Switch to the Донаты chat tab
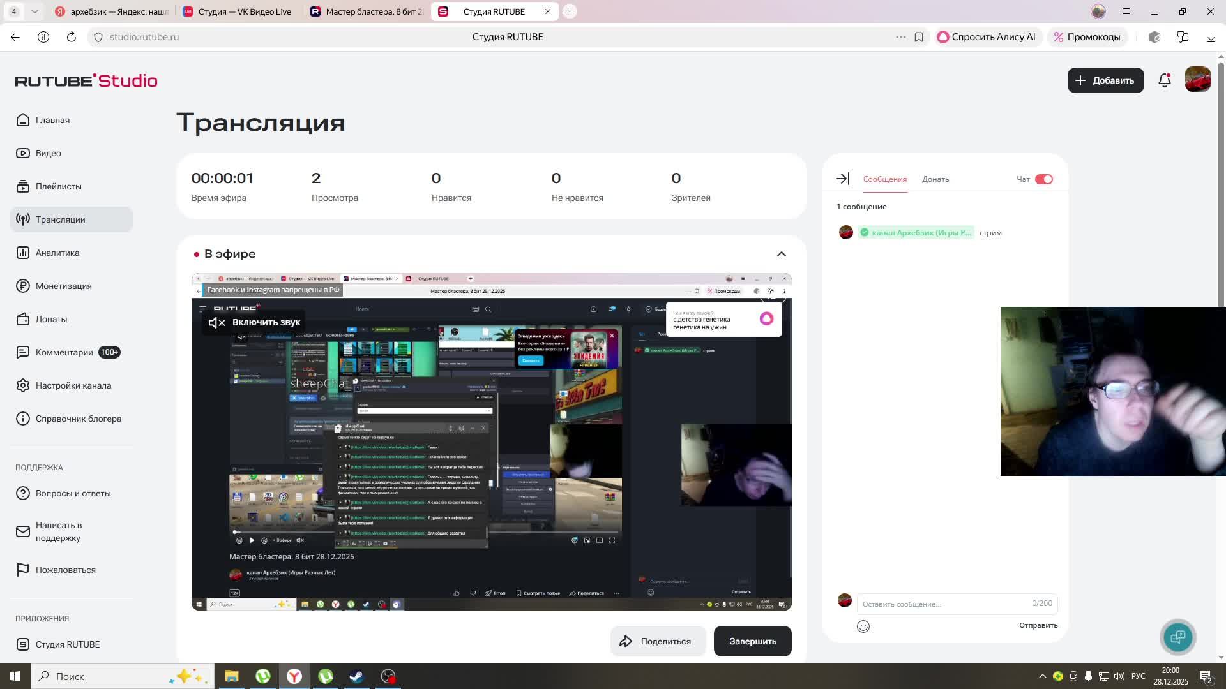Image resolution: width=1226 pixels, height=689 pixels. point(935,179)
